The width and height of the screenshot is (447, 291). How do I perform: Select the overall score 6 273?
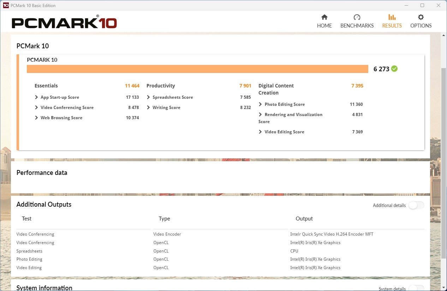pos(381,69)
